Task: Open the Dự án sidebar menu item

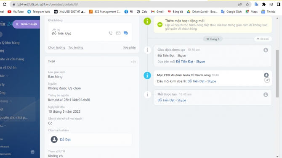Action: [8, 67]
